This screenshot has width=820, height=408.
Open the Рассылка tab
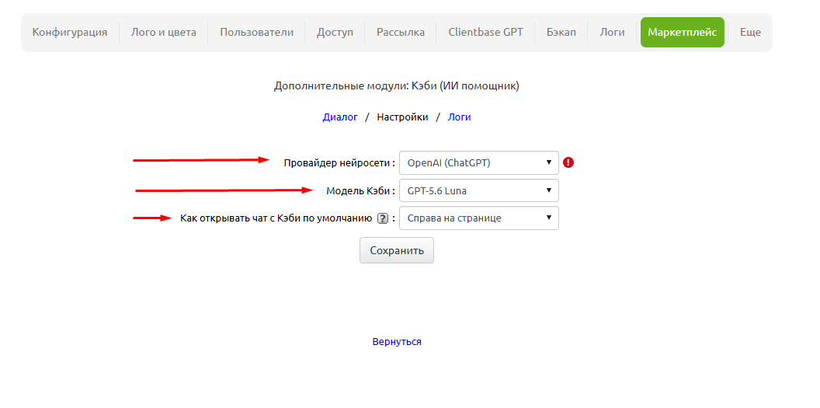click(401, 33)
